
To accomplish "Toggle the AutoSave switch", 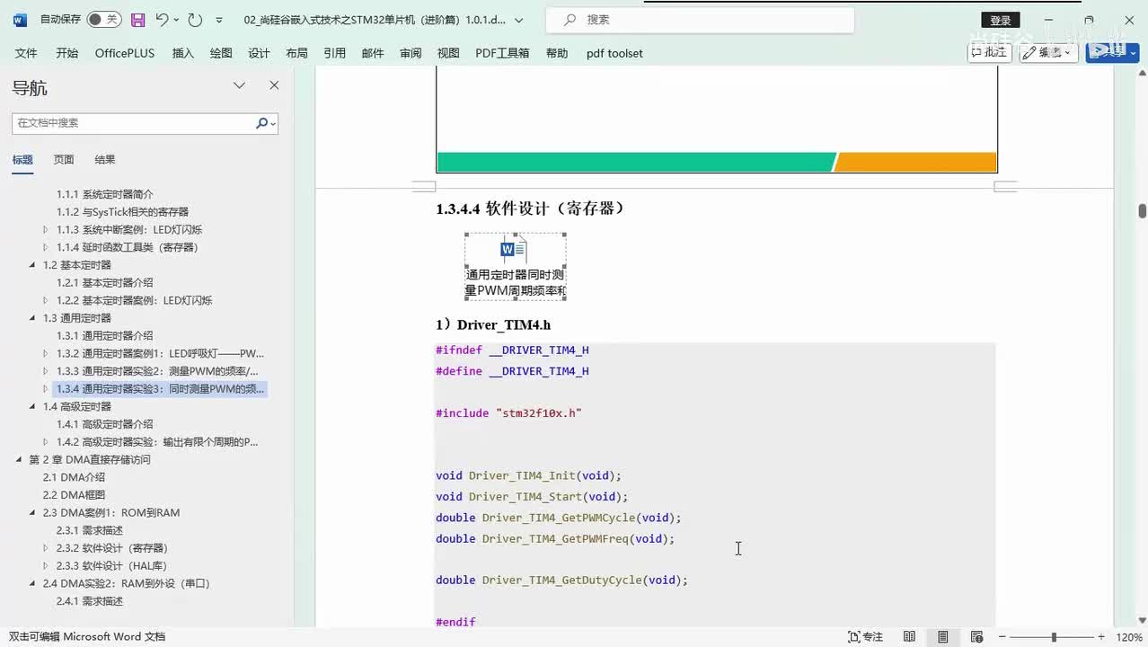I will point(104,19).
